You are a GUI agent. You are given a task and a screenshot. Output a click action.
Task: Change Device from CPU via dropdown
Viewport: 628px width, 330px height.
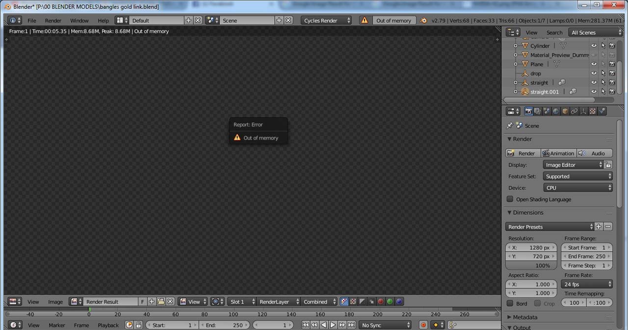coord(577,187)
